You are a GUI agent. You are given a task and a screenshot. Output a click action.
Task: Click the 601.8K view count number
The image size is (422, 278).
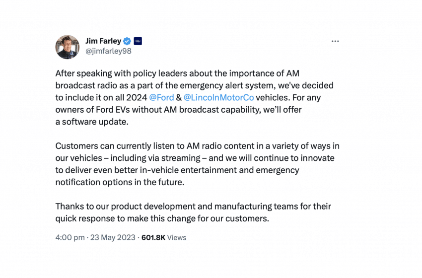153,237
